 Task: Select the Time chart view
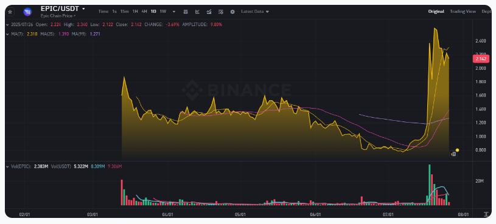click(103, 12)
